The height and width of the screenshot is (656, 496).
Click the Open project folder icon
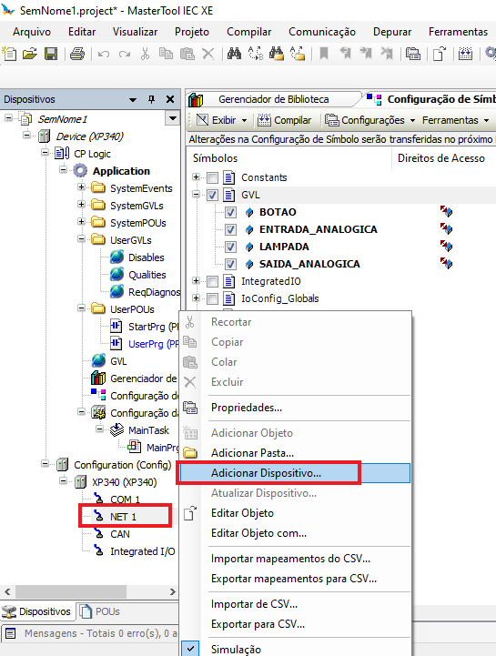[x=30, y=54]
